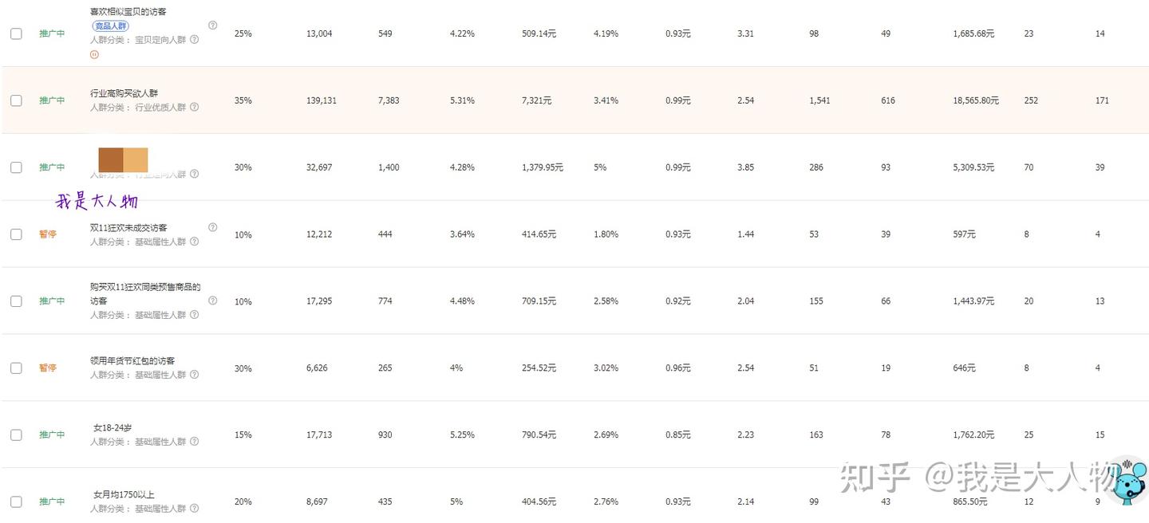The width and height of the screenshot is (1149, 523).
Task: Enable checkbox for 领用年货节红包的访客
Action: coord(16,368)
